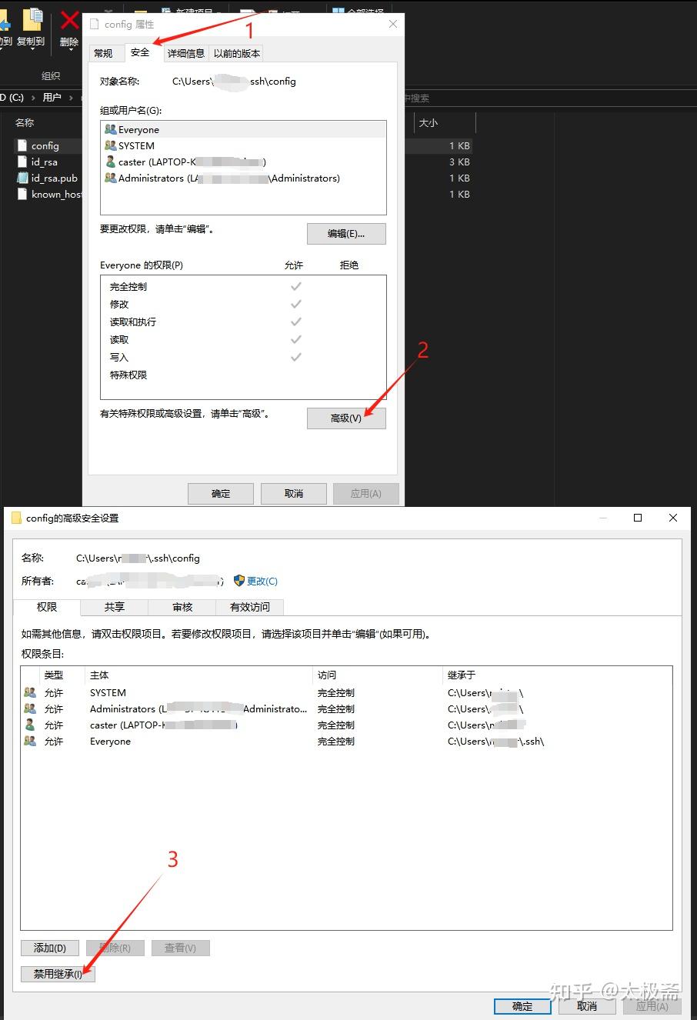Open the 以前的版本 tab in config properties
This screenshot has width=697, height=1020.
236,53
